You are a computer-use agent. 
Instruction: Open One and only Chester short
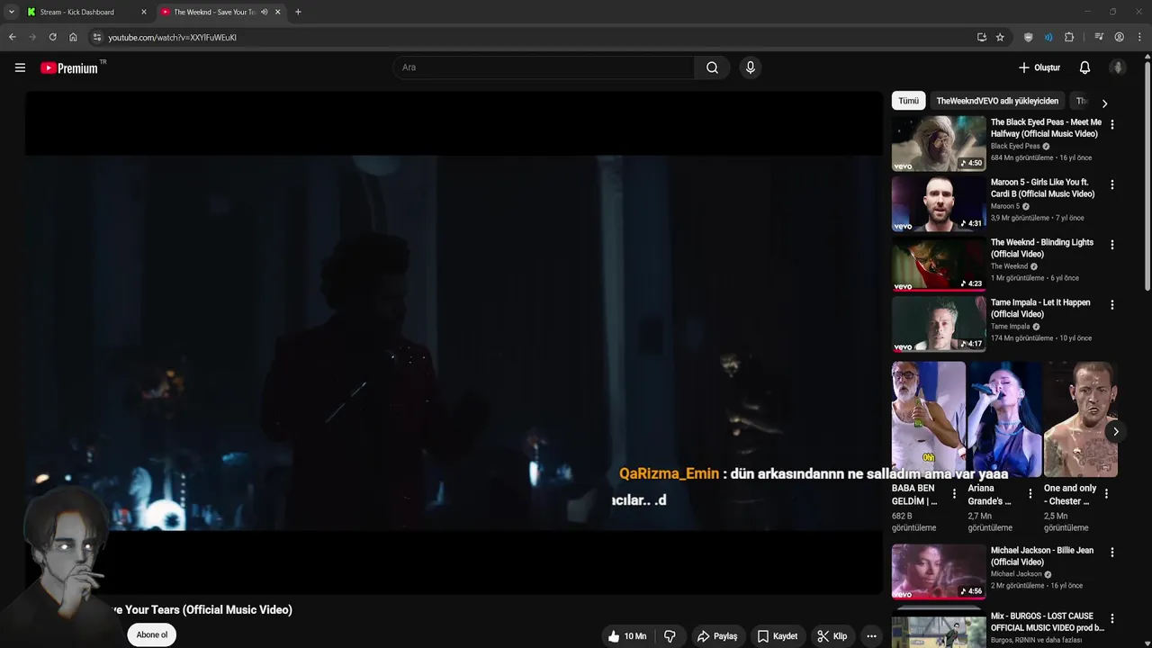(x=1080, y=419)
